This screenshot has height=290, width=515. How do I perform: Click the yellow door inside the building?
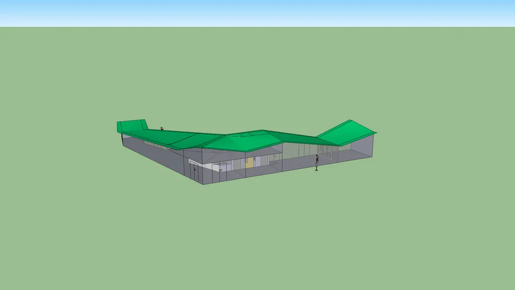pos(249,163)
